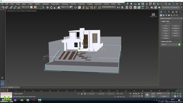Click the Box primitive button
183x103 pixels.
[166, 26]
